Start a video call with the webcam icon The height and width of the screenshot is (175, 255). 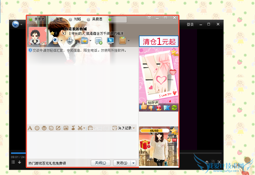(55, 40)
